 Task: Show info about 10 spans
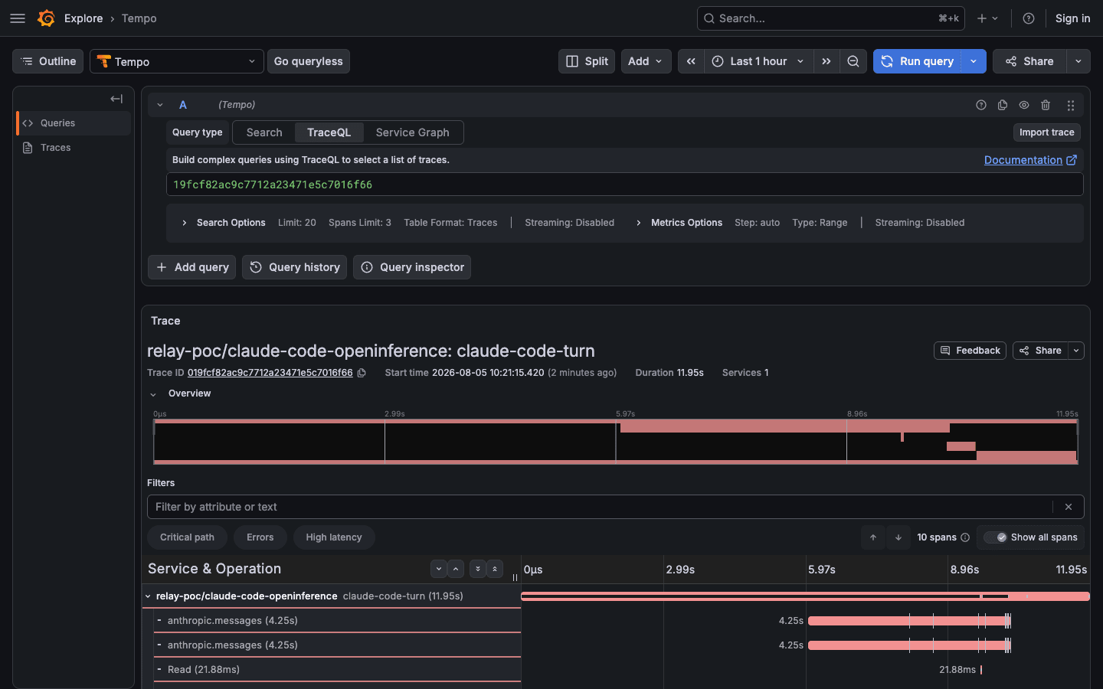[x=965, y=537]
